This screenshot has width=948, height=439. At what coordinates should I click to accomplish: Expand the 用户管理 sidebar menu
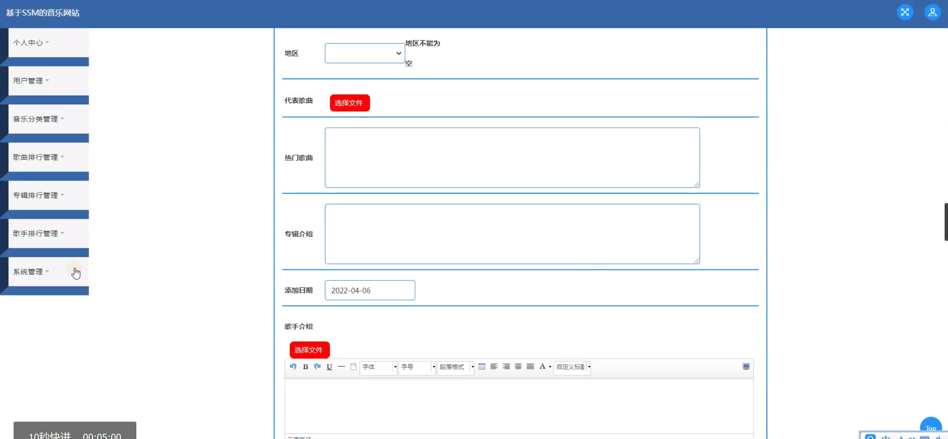coord(49,81)
